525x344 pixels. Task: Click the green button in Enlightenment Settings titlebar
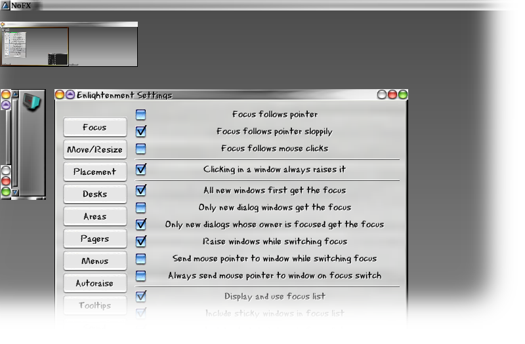[x=403, y=95]
